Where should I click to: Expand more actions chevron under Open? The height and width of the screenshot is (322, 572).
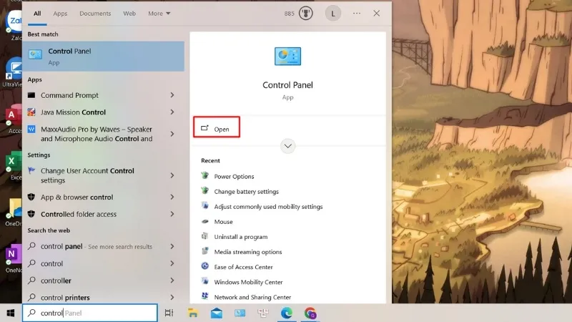(287, 146)
